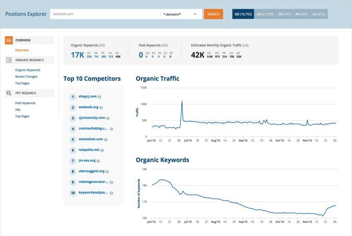Open the OVERVIEW sidebar section

coord(30,40)
